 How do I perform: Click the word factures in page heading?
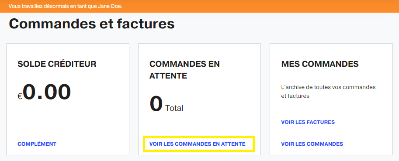pos(146,24)
